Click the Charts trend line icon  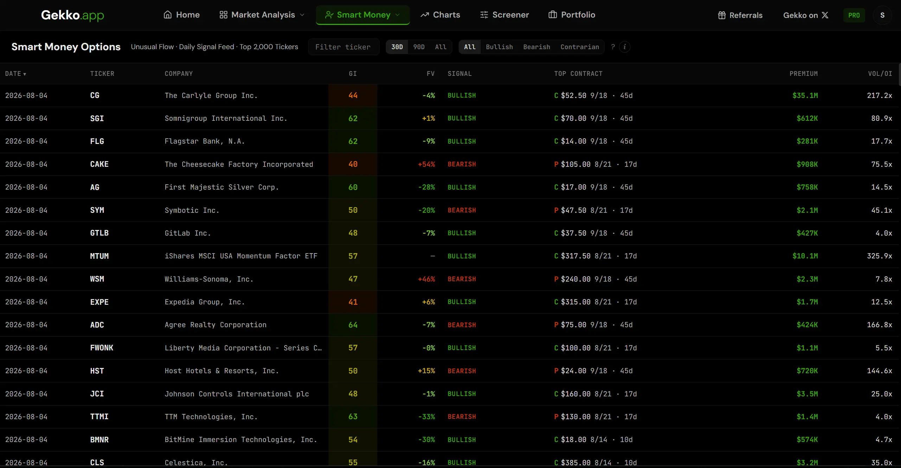[x=425, y=15]
